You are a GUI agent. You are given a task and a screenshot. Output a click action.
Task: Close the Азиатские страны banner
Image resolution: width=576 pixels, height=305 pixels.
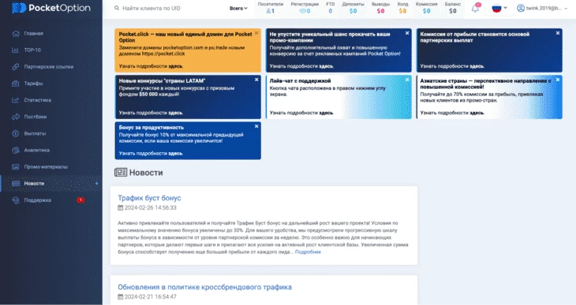point(558,80)
